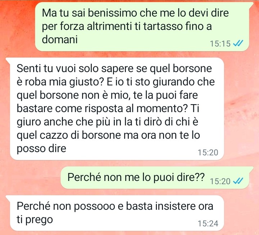Click the empty chat background left of top bubble
The height and width of the screenshot is (235, 259).
17,28
